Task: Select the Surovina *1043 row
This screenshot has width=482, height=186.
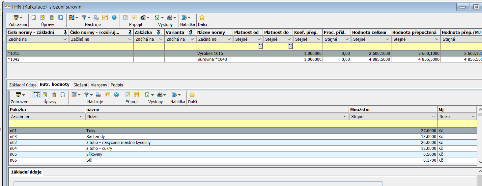Action: pos(214,59)
